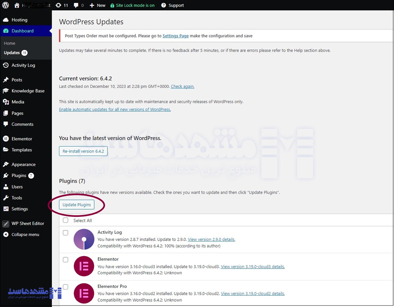The image size is (394, 307).
Task: Open Knowledge Base sidebar item
Action: [28, 91]
